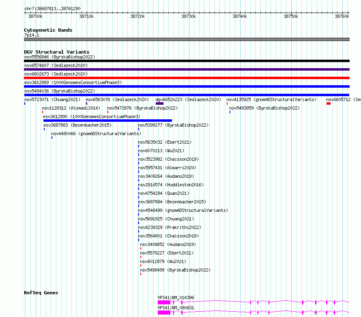This screenshot has width=361, height=317.
Task: Click the nsv3409264 (Audano2019) label
Action: click(166, 176)
